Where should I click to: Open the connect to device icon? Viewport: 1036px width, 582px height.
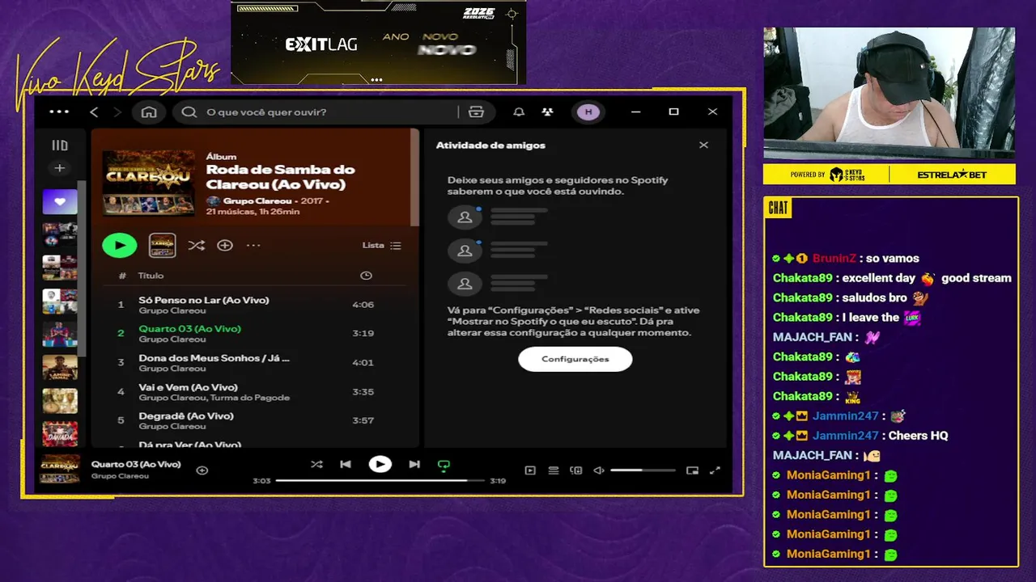(x=576, y=470)
